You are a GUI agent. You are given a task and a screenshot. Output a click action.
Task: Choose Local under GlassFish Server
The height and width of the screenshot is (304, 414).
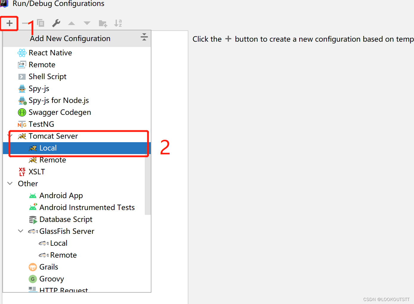pyautogui.click(x=59, y=243)
